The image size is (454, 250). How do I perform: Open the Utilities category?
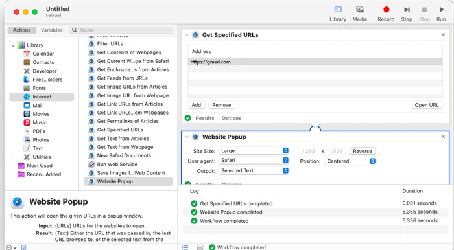42,157
